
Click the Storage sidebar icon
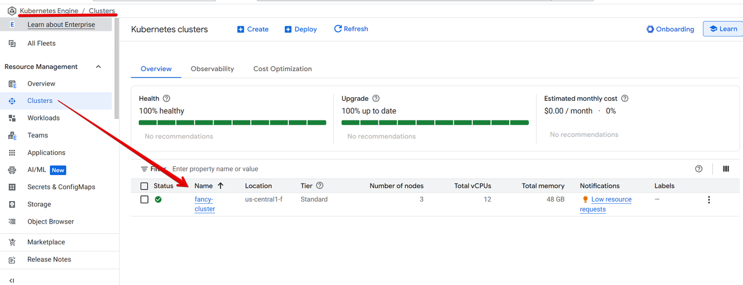(x=12, y=204)
